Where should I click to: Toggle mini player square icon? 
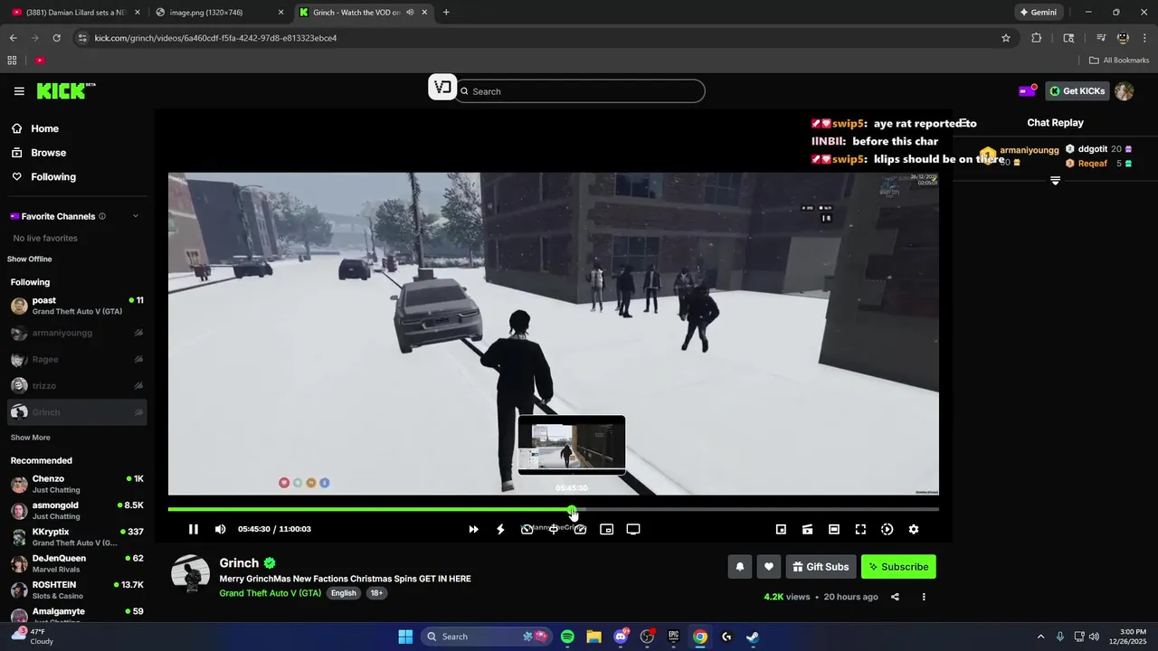tap(781, 529)
